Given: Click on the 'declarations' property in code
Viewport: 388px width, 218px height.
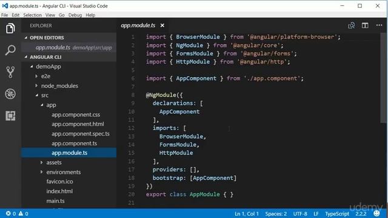Looking at the screenshot, I should point(173,103).
